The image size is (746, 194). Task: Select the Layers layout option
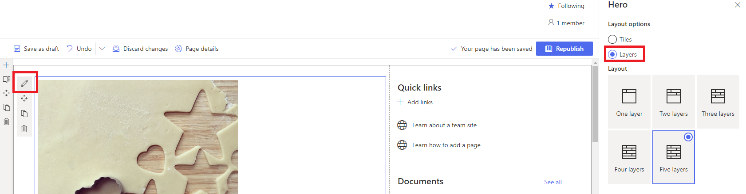(x=612, y=54)
